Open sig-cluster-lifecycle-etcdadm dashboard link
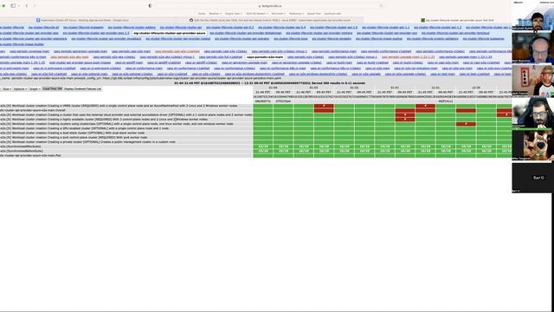Screen dimensions: 554x312 click(332, 38)
